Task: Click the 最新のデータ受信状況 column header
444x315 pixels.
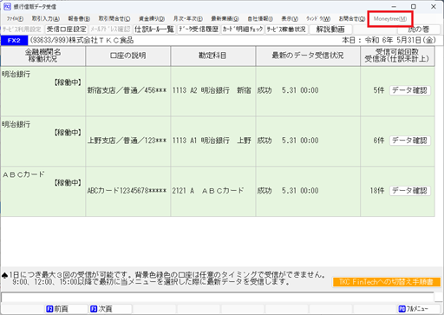Action: 308,56
